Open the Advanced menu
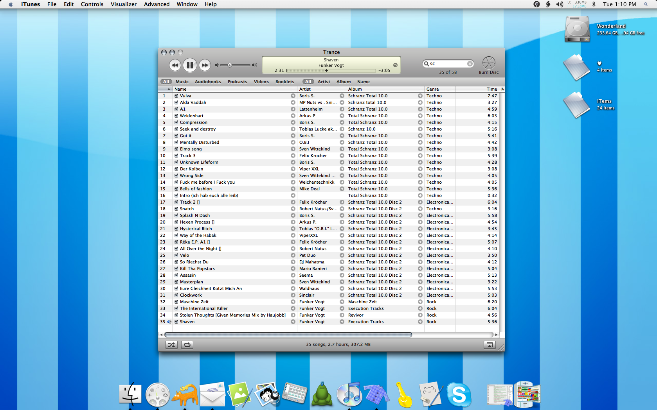The image size is (657, 410). point(157,4)
